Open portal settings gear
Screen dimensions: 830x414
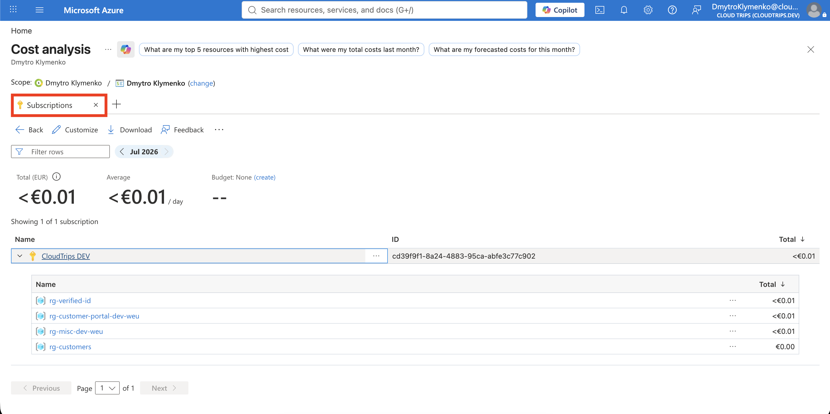[x=648, y=10]
